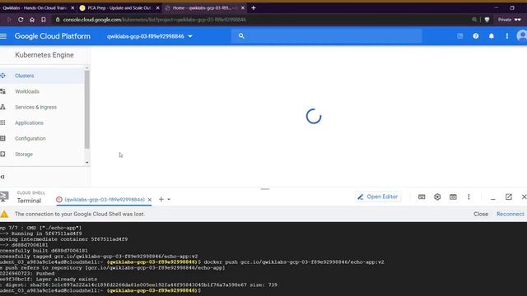Open Cloud Shell in a new window
This screenshot has width=527, height=296.
tap(509, 197)
